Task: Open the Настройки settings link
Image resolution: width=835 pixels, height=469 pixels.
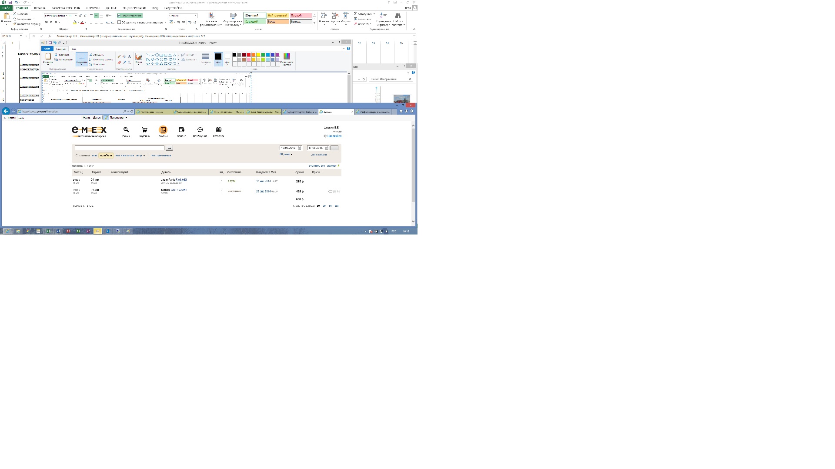Action: click(x=334, y=136)
